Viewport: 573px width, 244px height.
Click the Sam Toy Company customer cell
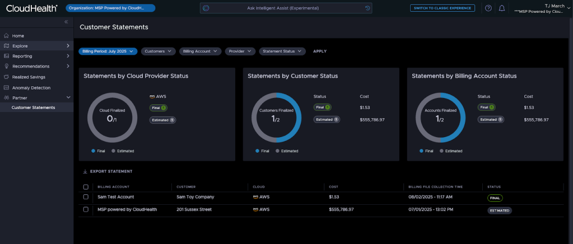(x=195, y=197)
